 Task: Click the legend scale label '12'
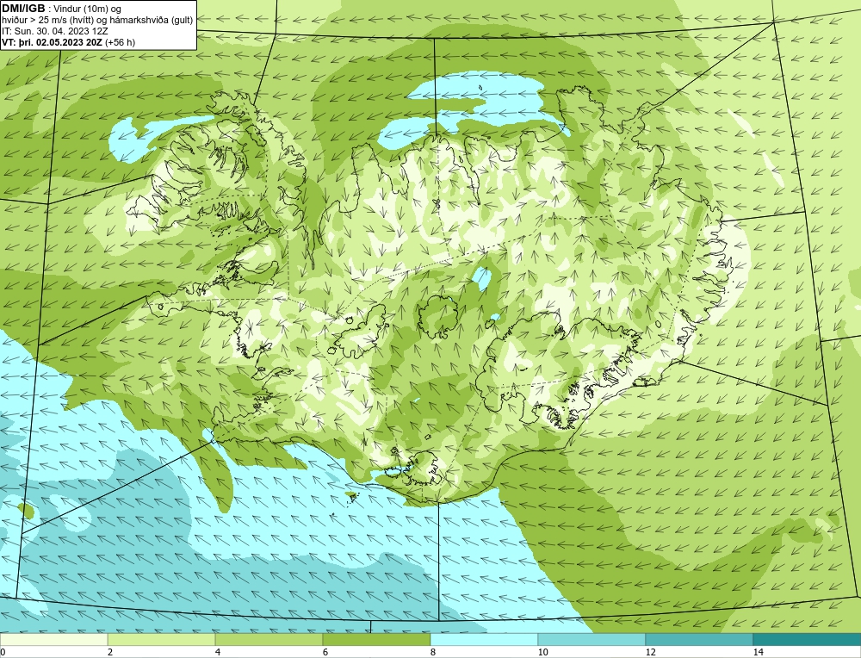651,652
